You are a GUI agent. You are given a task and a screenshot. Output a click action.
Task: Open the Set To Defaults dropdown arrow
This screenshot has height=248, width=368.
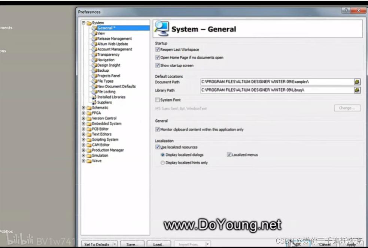point(115,244)
